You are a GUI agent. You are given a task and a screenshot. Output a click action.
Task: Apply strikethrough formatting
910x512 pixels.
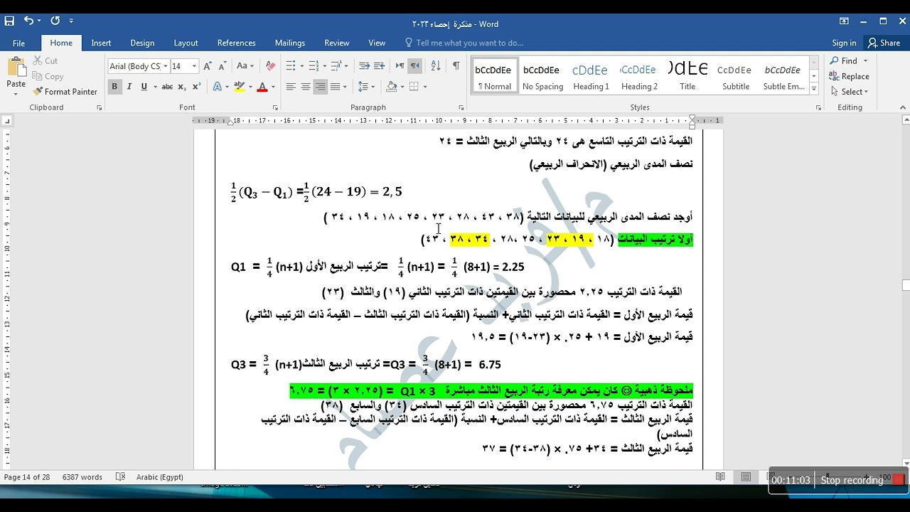pos(167,87)
